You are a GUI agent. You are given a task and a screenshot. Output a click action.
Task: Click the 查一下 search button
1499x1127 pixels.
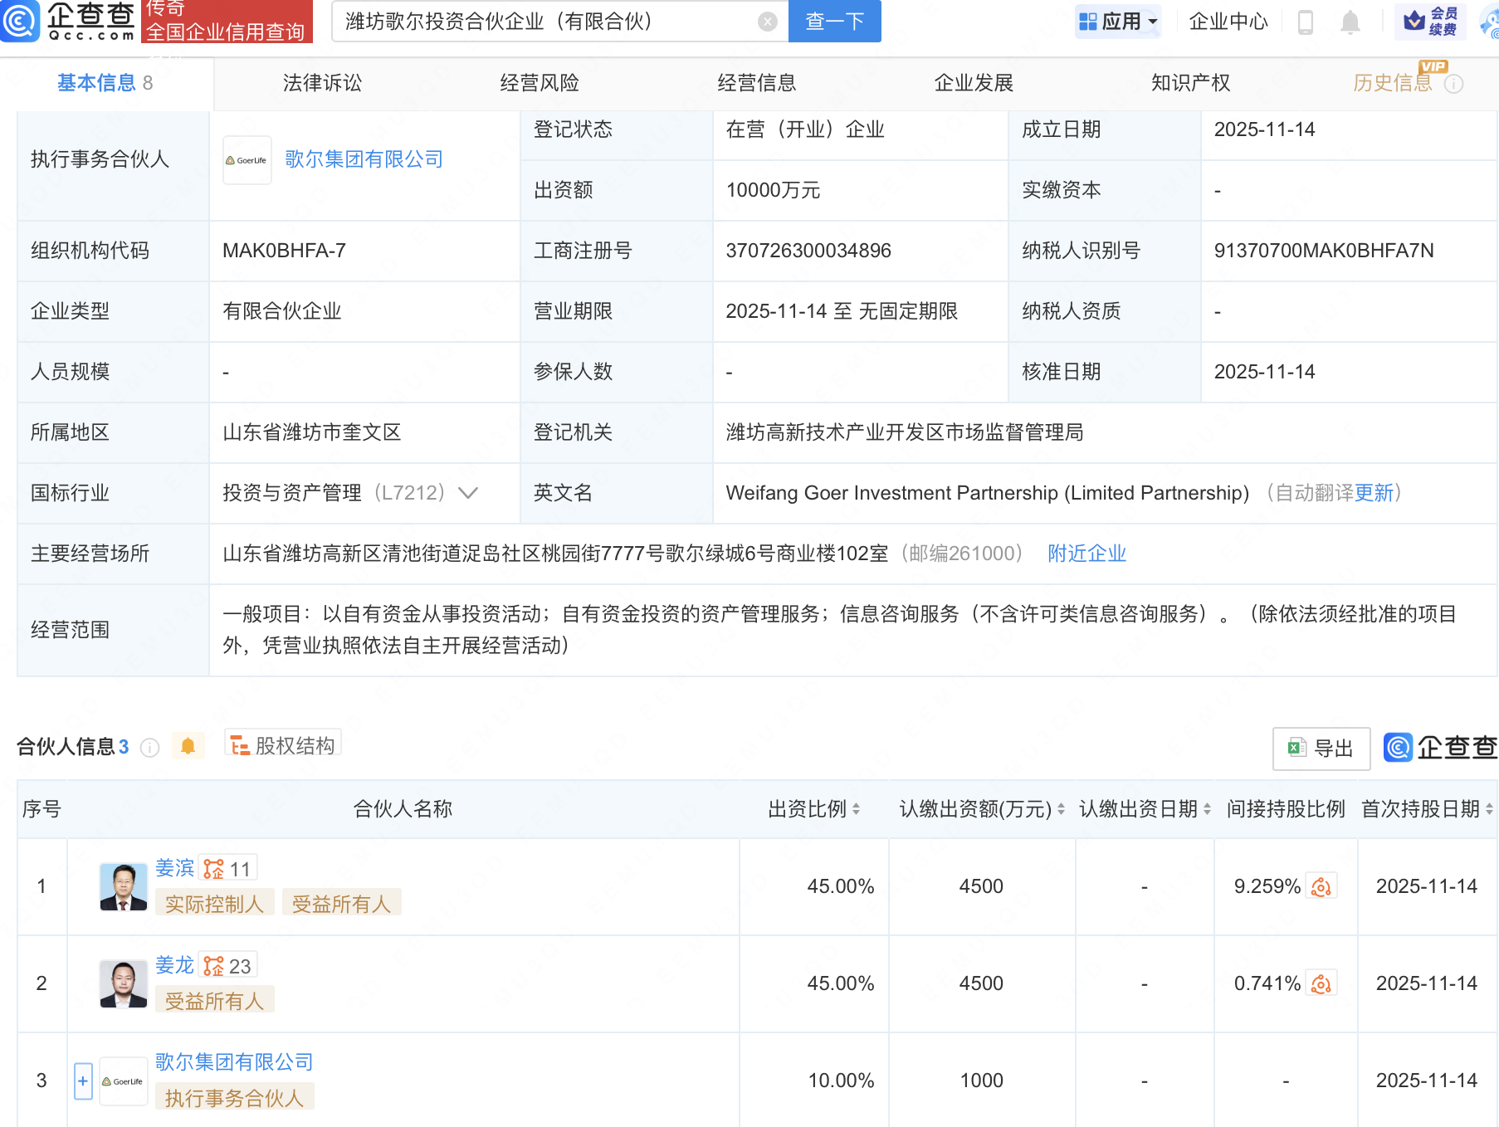834,22
